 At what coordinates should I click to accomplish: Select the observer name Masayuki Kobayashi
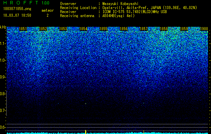(120, 4)
